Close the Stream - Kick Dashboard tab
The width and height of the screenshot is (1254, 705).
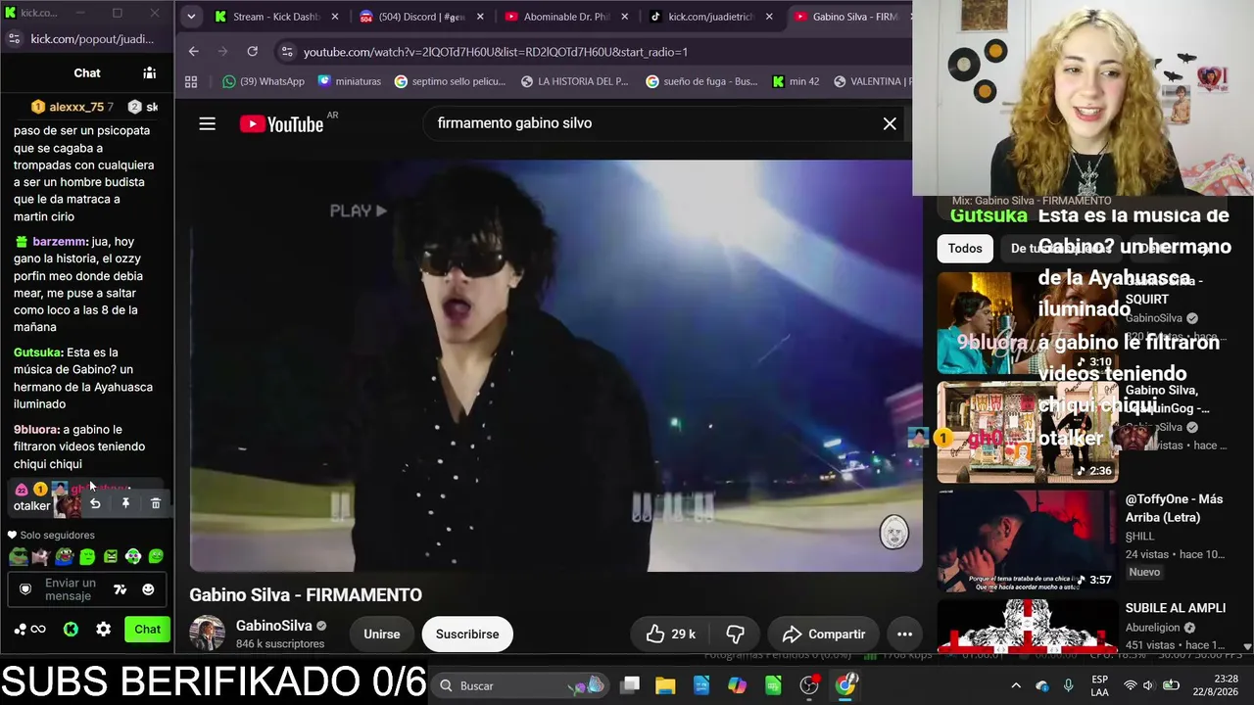[335, 17]
